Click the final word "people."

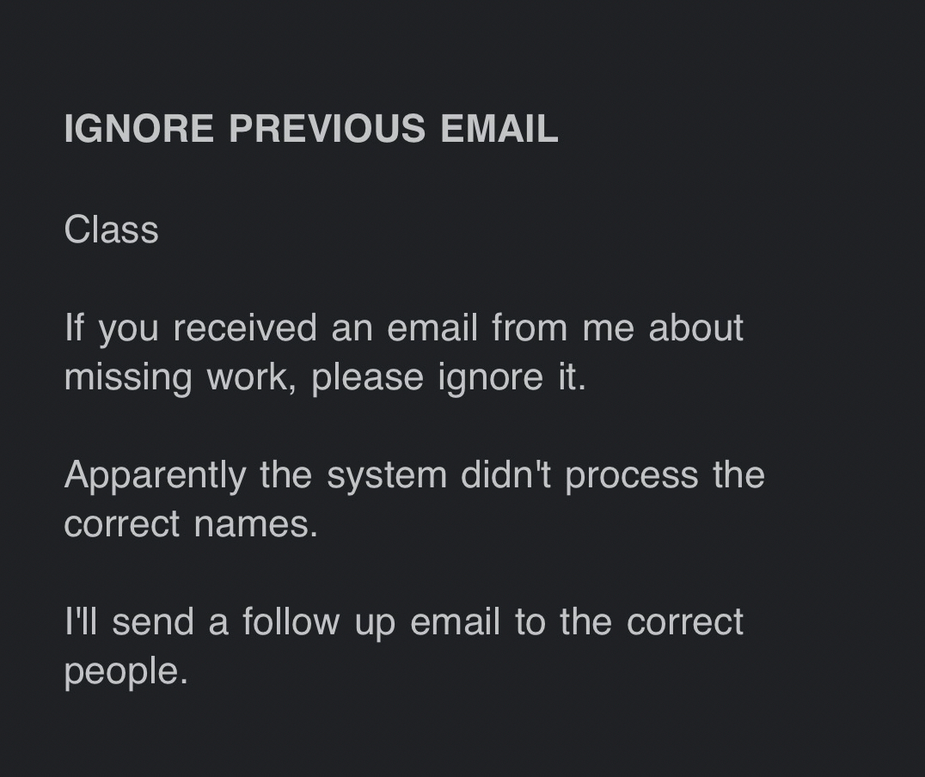pos(126,671)
